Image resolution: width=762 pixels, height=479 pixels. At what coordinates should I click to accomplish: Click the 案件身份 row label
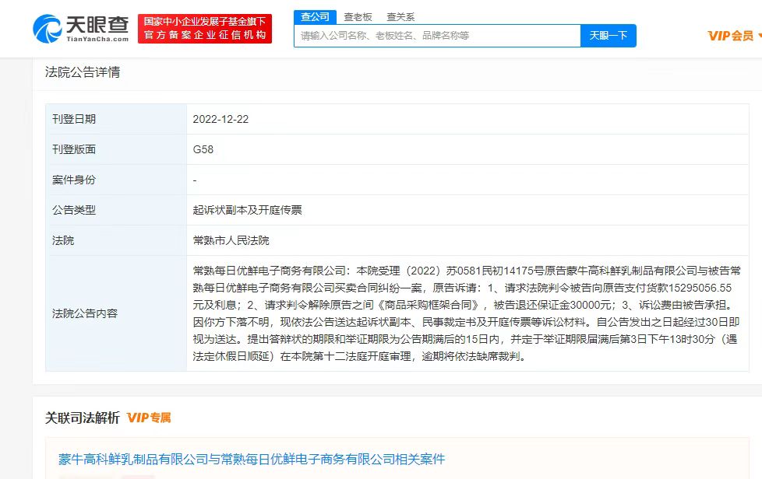pyautogui.click(x=74, y=180)
